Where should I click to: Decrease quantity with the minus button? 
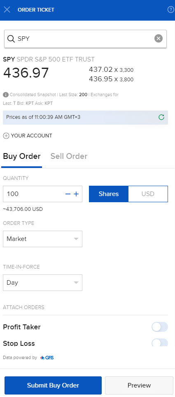68,194
